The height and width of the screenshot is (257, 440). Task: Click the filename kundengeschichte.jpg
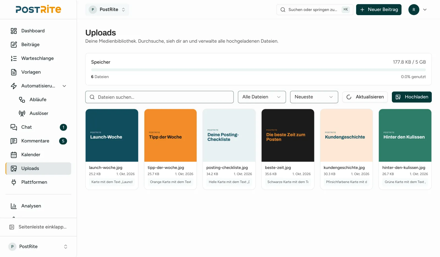point(344,168)
